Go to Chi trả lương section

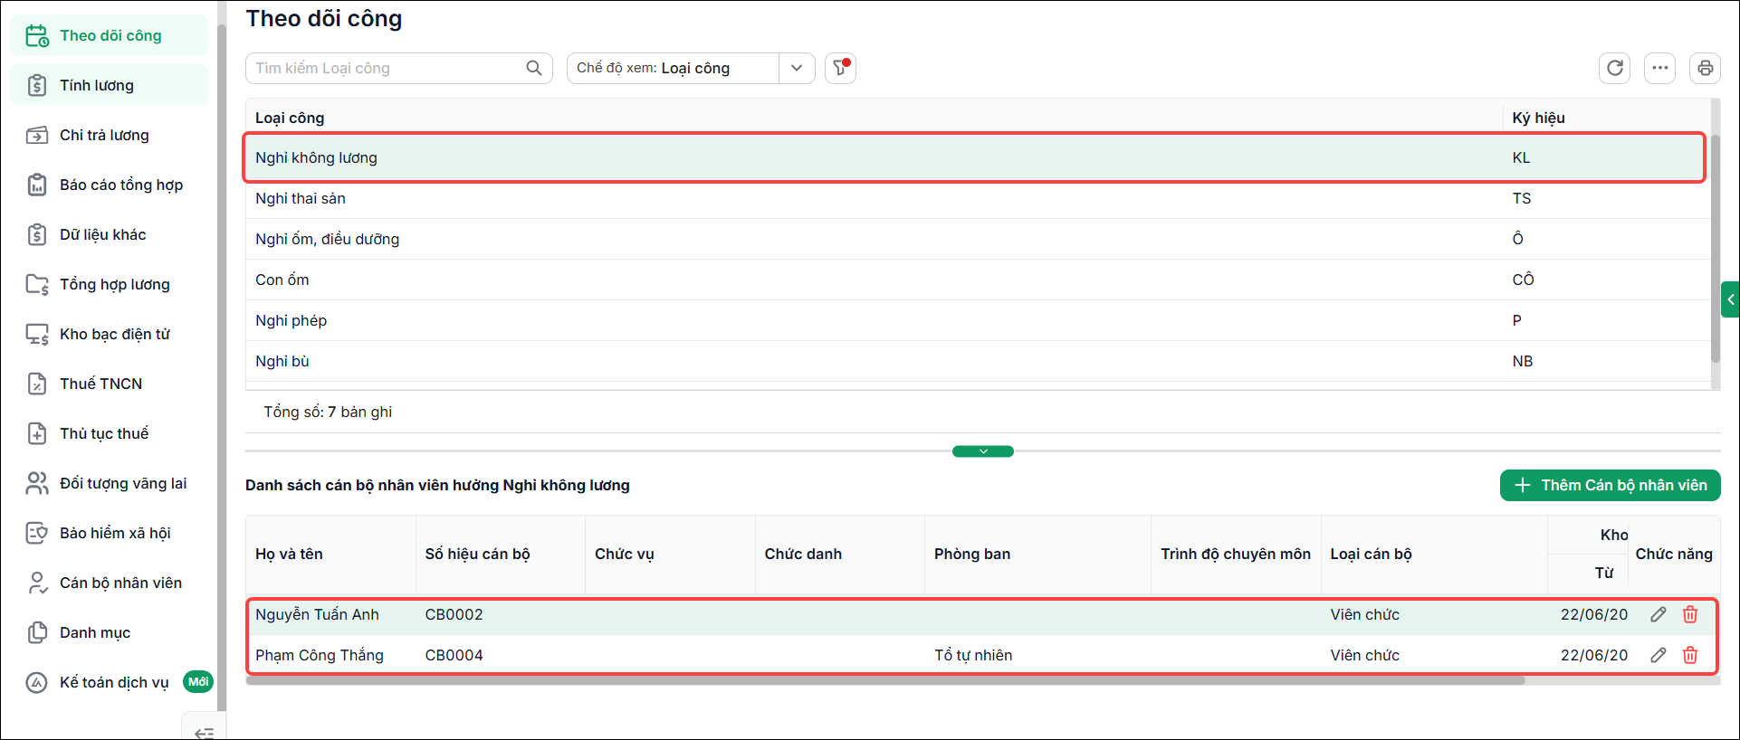pos(110,135)
